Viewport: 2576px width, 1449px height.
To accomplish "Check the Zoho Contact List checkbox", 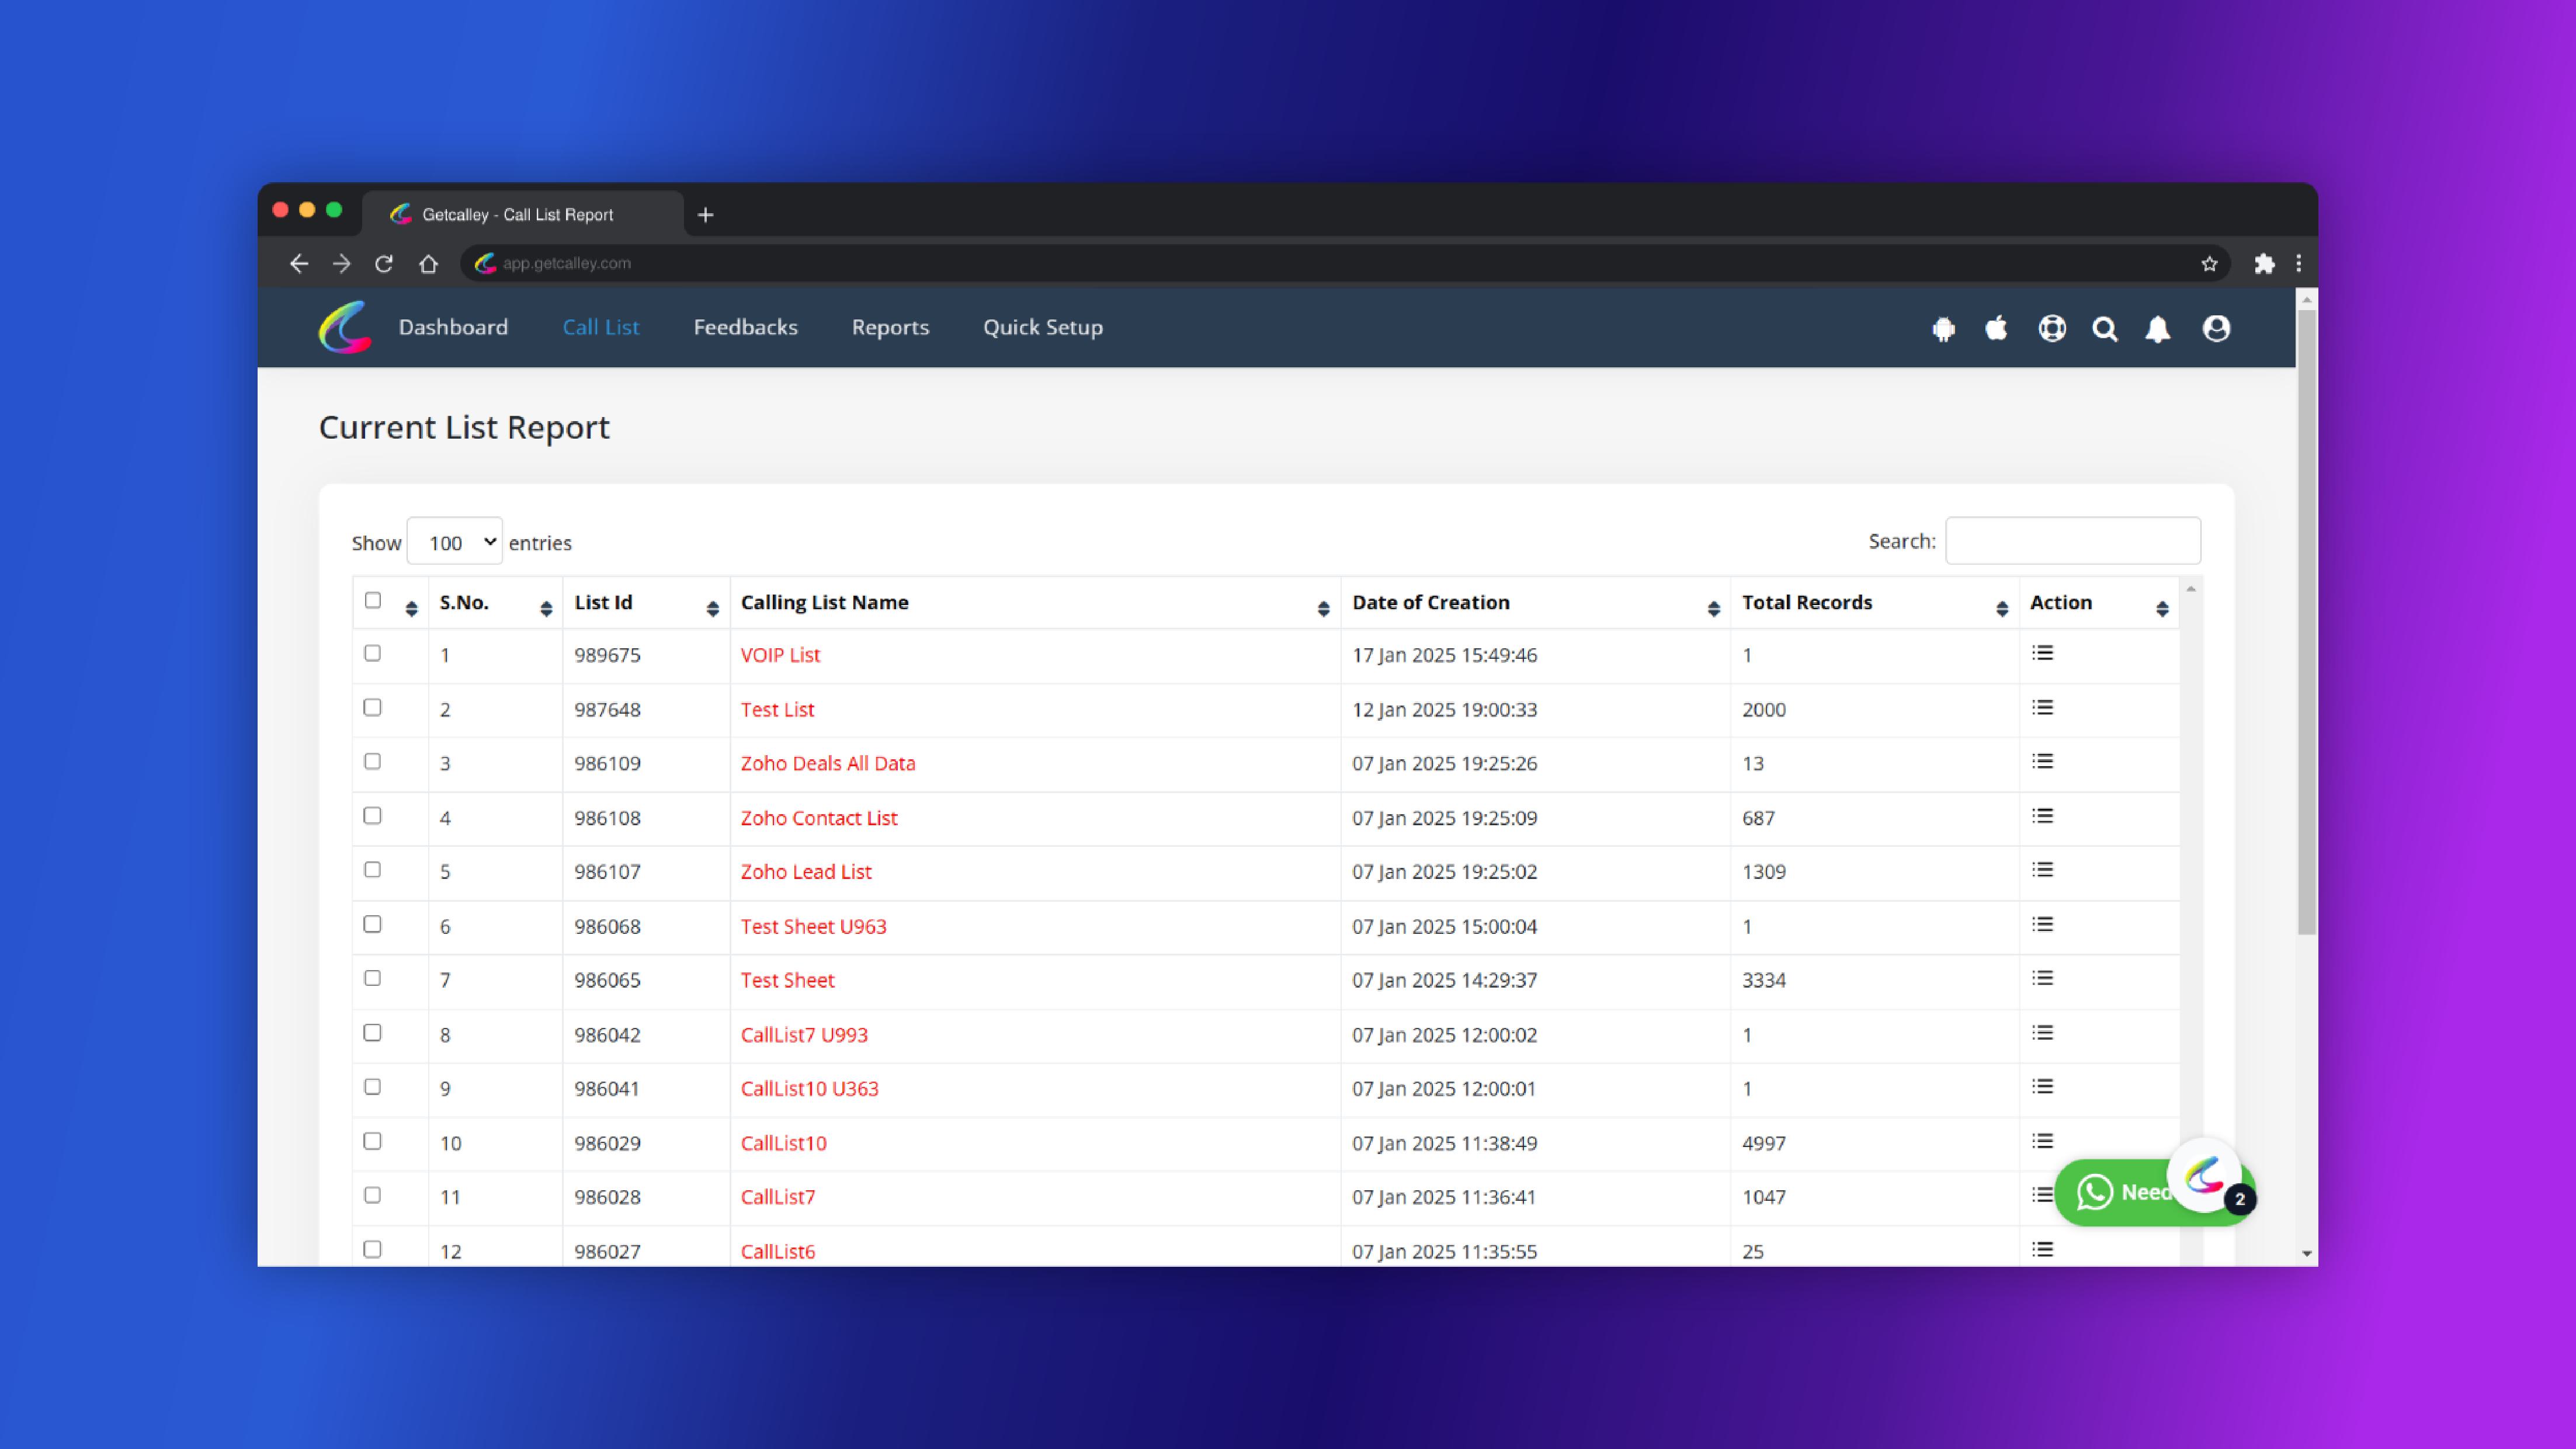I will (x=373, y=816).
